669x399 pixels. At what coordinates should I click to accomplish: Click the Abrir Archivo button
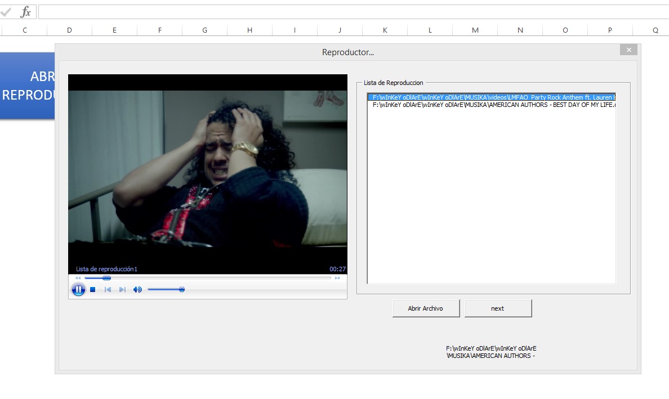(426, 308)
